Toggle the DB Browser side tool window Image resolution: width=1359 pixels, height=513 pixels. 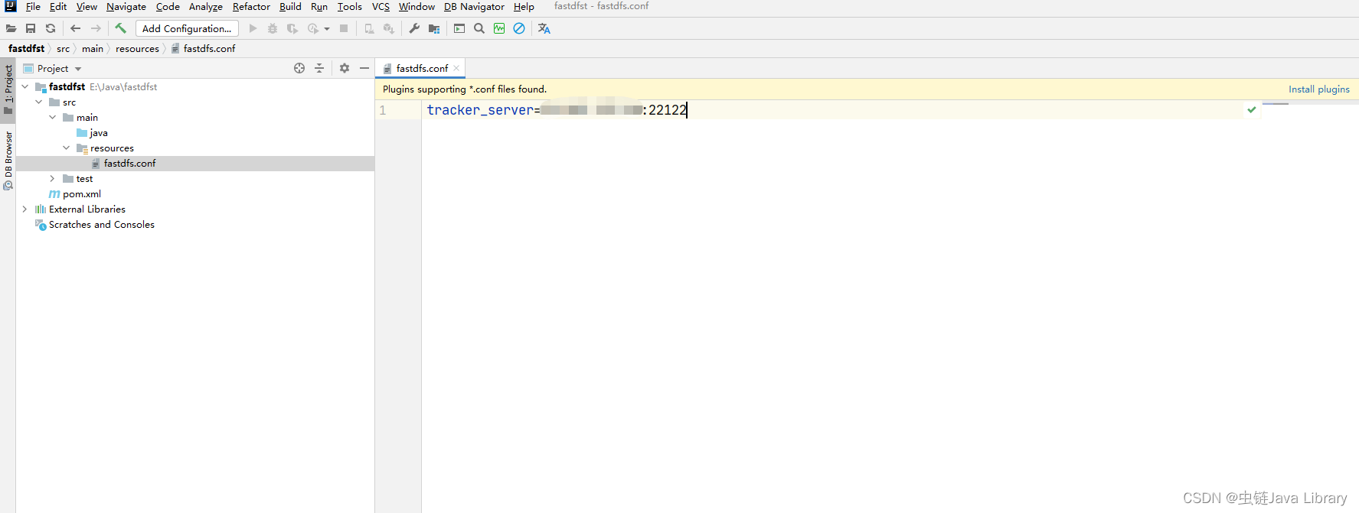point(8,160)
